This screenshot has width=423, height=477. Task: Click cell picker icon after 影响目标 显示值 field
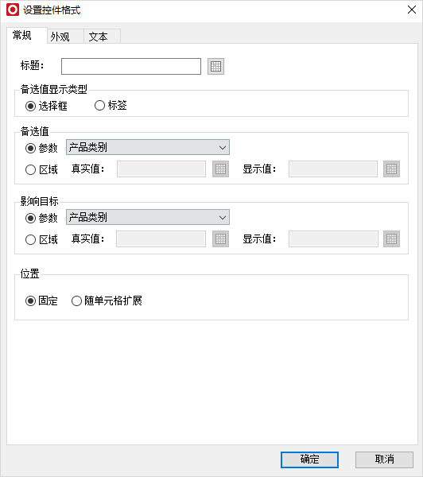(391, 238)
